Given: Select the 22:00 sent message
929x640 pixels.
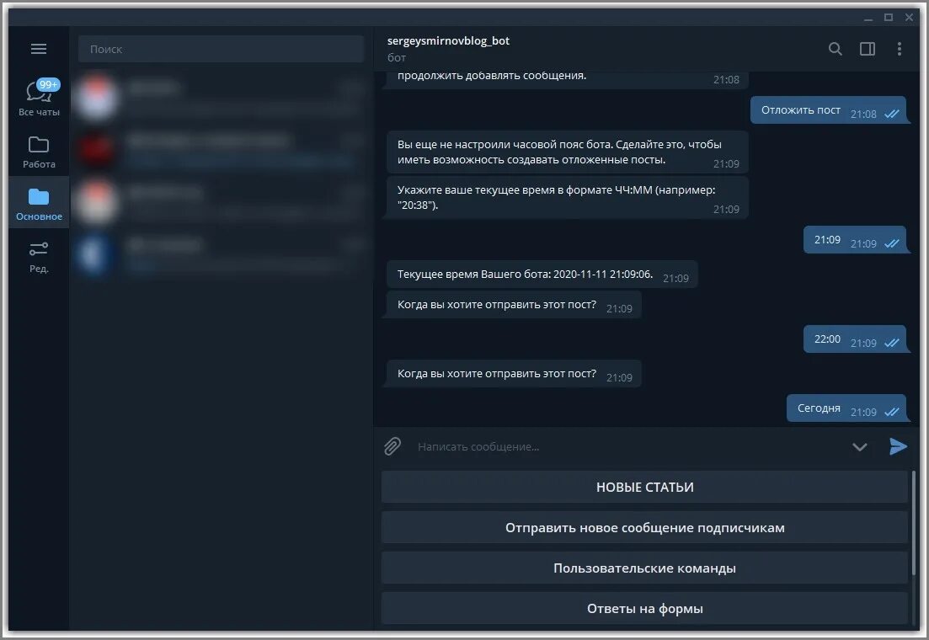Looking at the screenshot, I should tap(854, 339).
